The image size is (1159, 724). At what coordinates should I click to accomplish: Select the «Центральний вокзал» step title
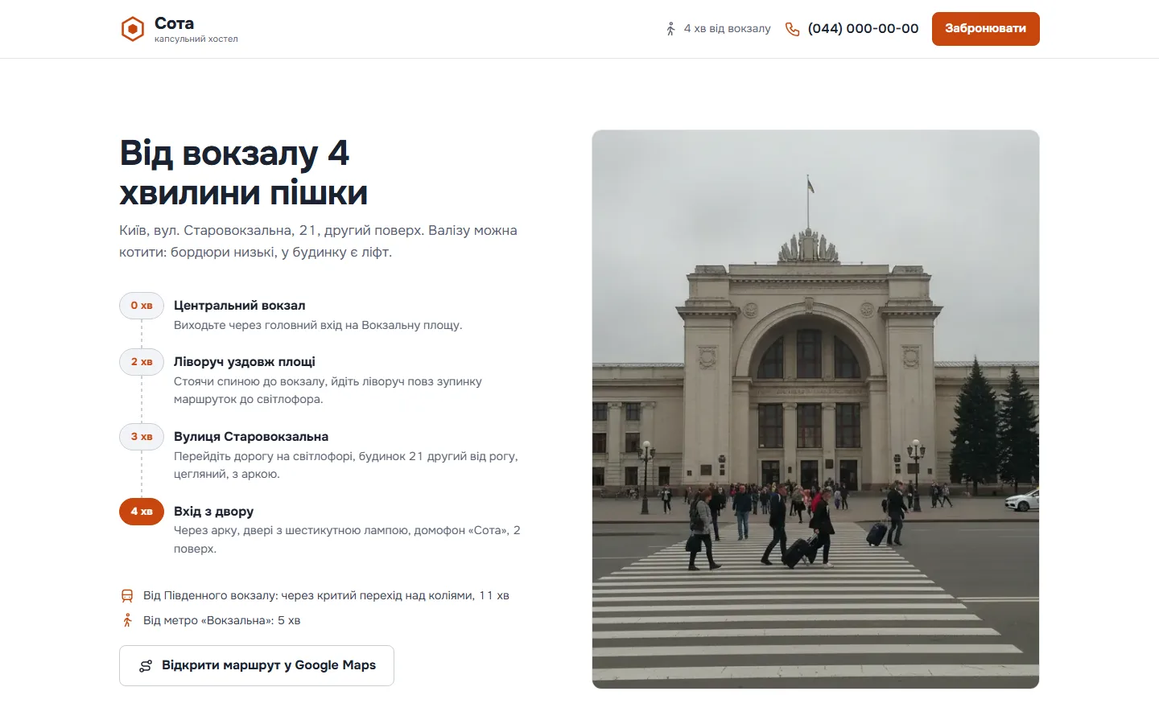click(240, 306)
